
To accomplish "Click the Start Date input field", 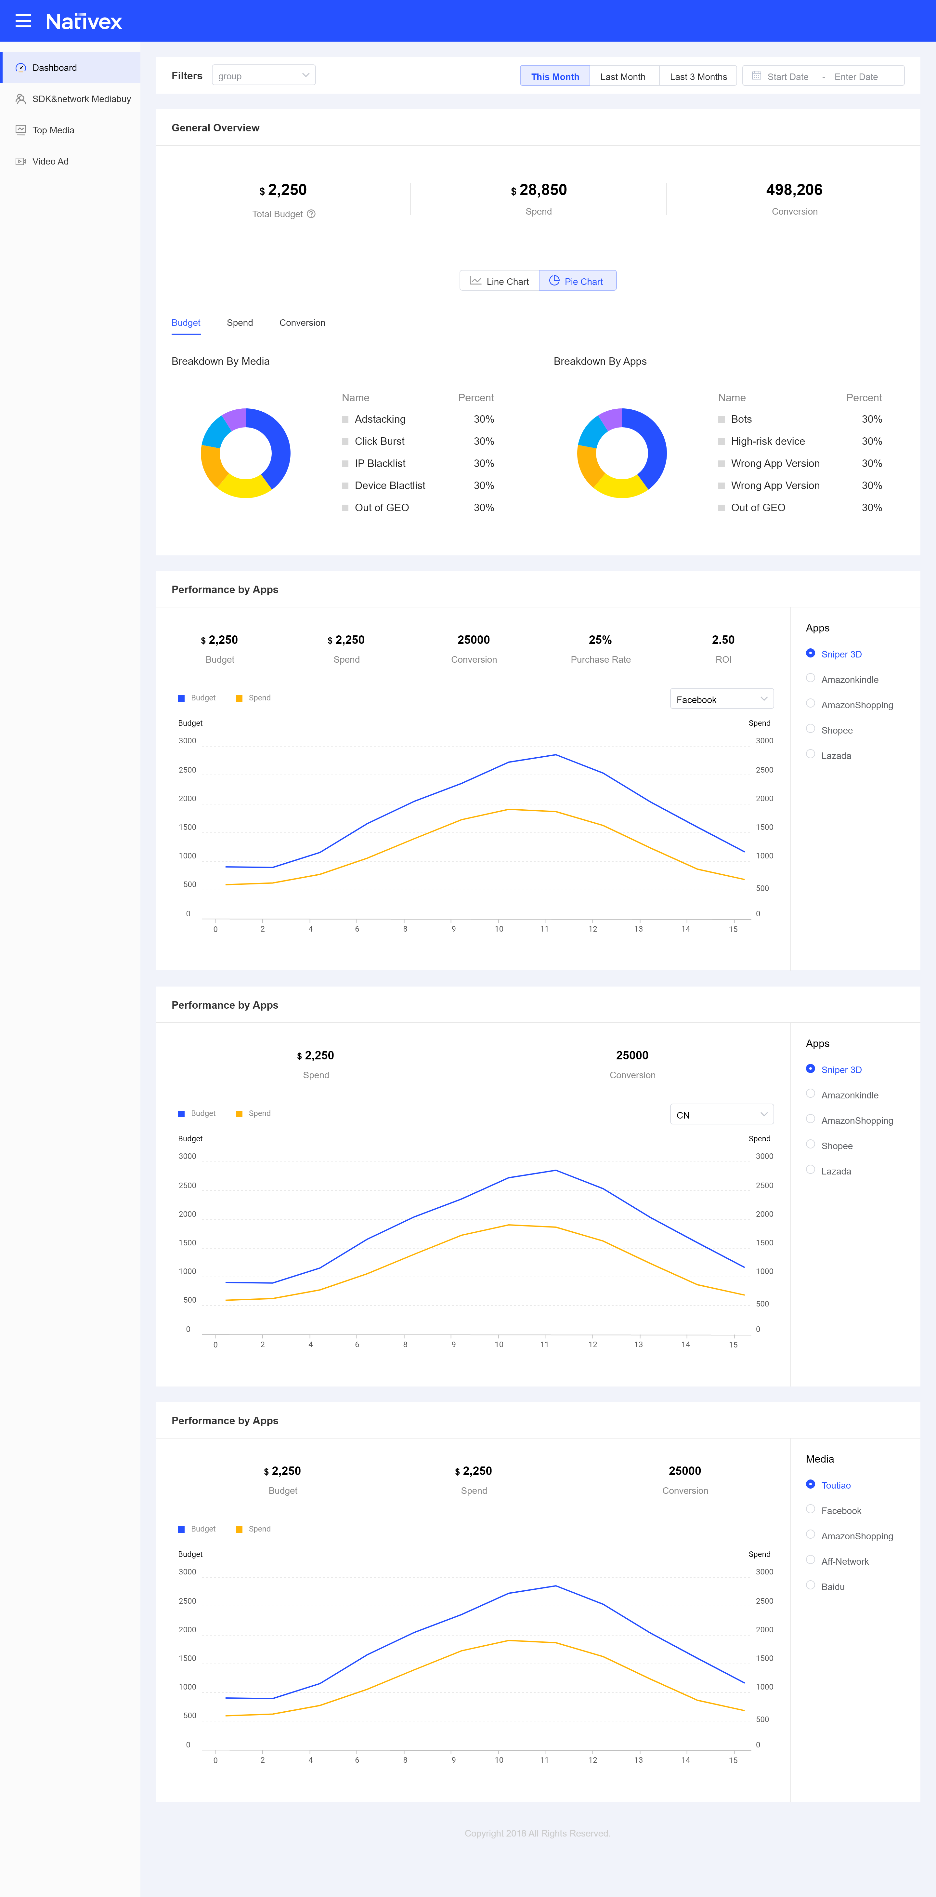I will click(x=787, y=77).
